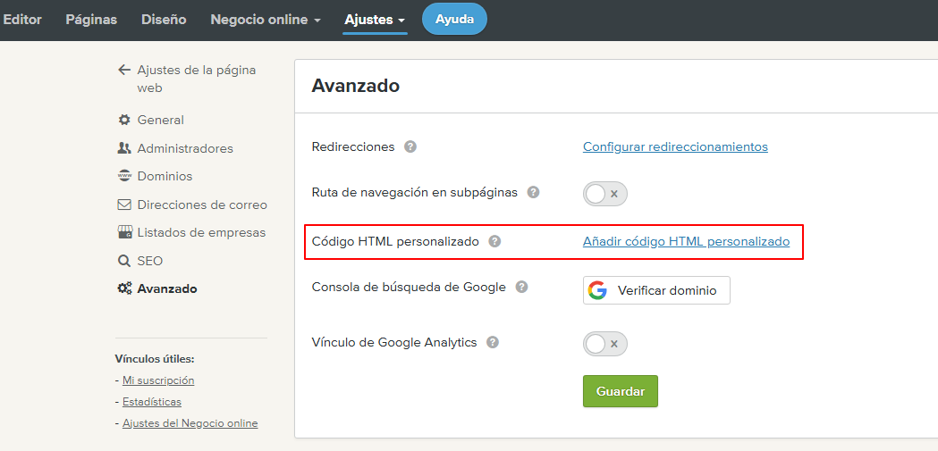Go to Páginas in top navigation

tap(91, 20)
